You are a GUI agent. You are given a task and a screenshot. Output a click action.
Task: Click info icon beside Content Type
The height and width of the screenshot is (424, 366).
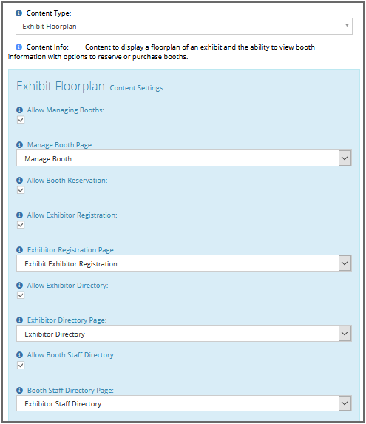click(19, 13)
